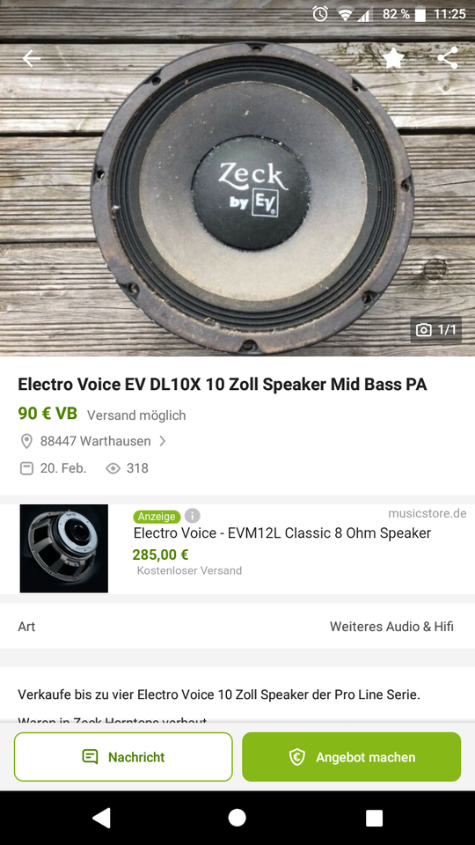Tap the back arrow icon
475x845 pixels.
(x=32, y=58)
